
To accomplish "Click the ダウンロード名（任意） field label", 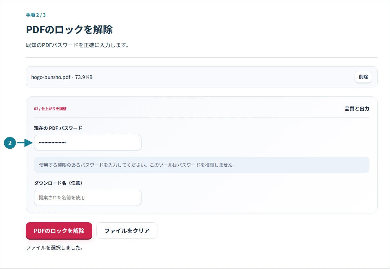I will (58, 183).
